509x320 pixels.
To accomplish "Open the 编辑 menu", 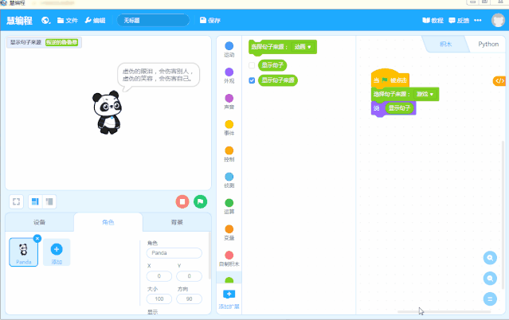I will pyautogui.click(x=95, y=21).
